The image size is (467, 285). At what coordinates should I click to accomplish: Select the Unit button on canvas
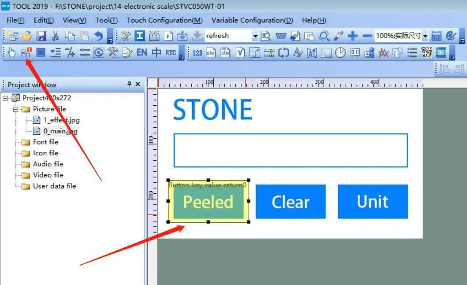point(373,202)
